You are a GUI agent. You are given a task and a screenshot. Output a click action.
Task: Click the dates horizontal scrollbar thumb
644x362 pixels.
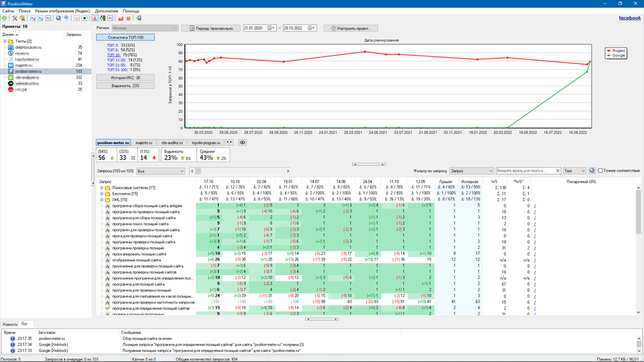coord(198,171)
